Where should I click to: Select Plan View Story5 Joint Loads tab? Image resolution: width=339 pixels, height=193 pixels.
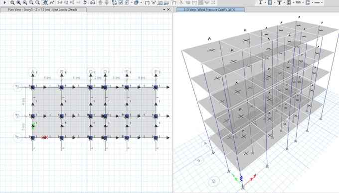(43, 9)
